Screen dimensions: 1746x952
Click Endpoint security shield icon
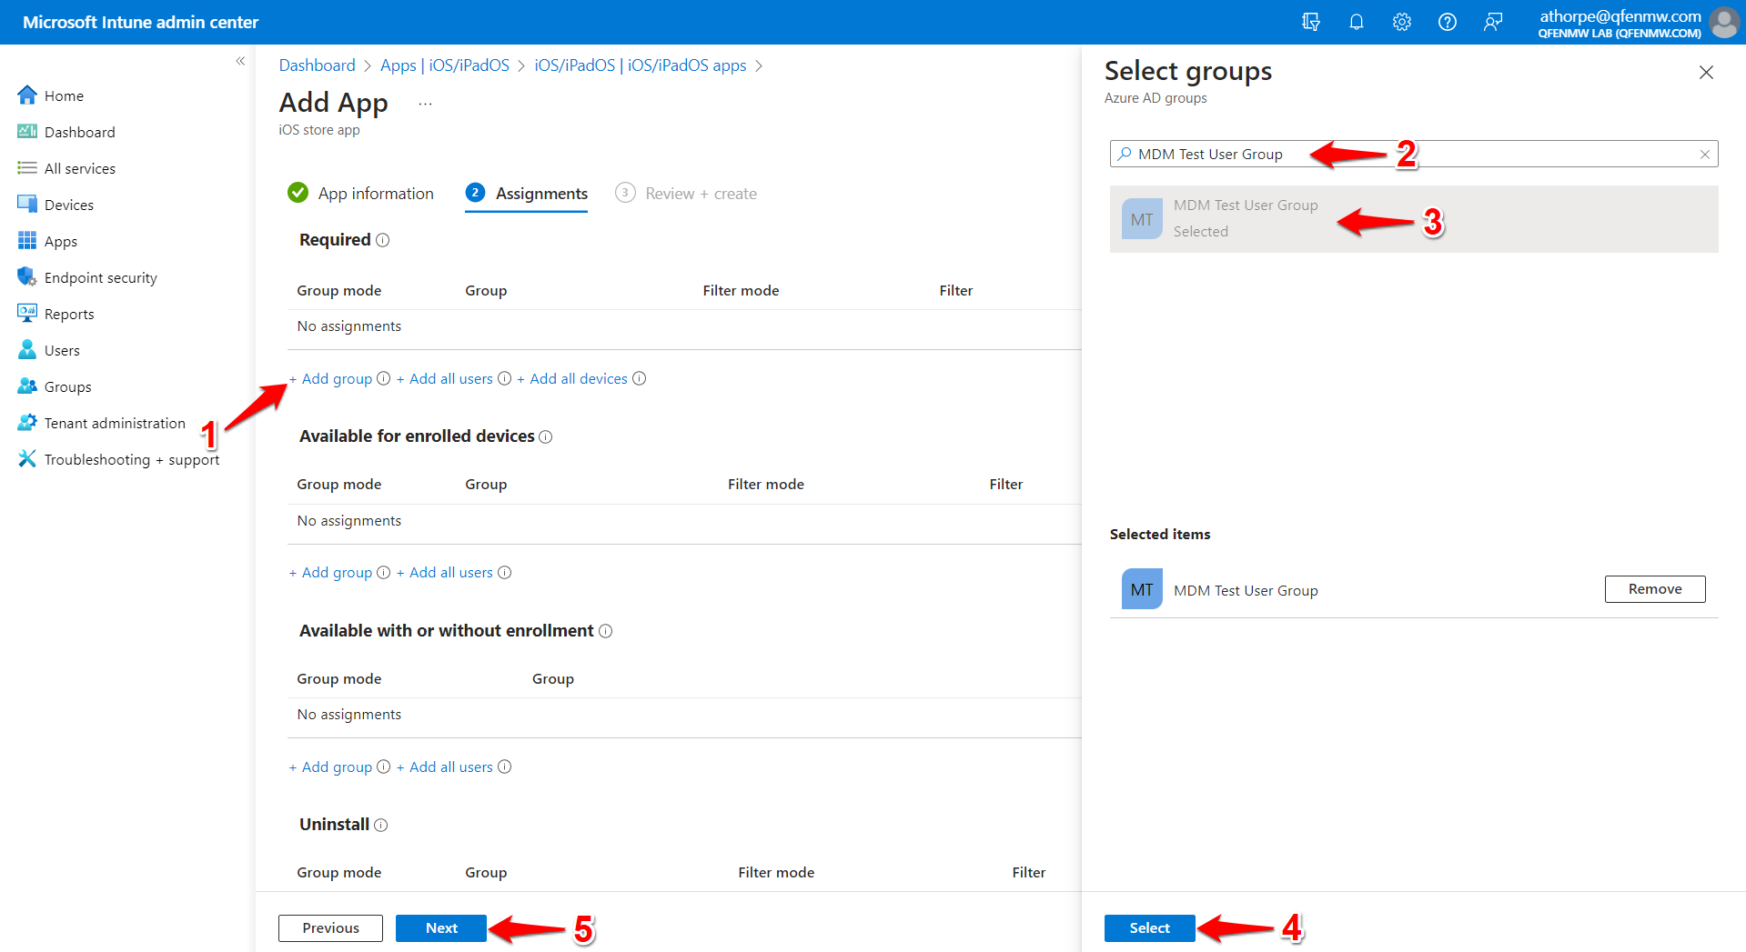tap(27, 277)
